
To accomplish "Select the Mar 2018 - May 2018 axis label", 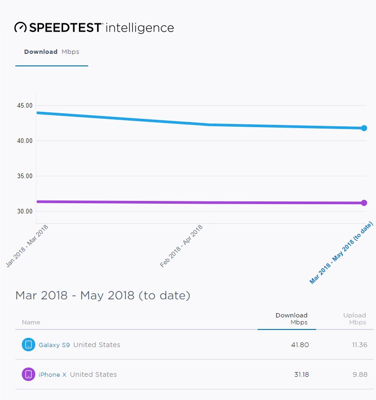I will 341,252.
